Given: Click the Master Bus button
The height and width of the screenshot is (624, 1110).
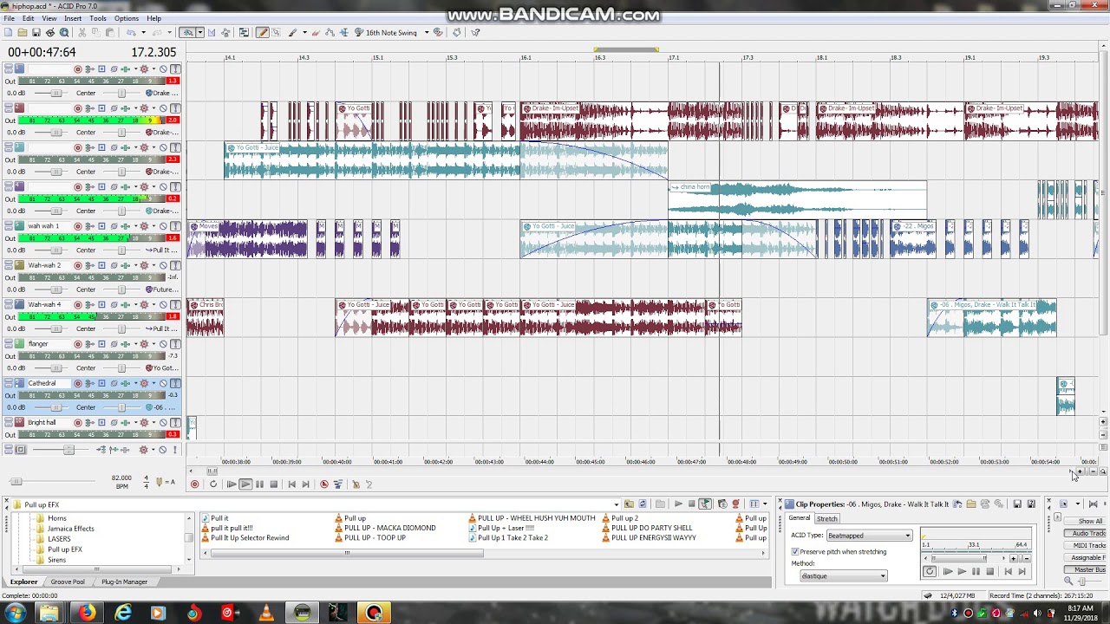Looking at the screenshot, I should tap(1086, 569).
